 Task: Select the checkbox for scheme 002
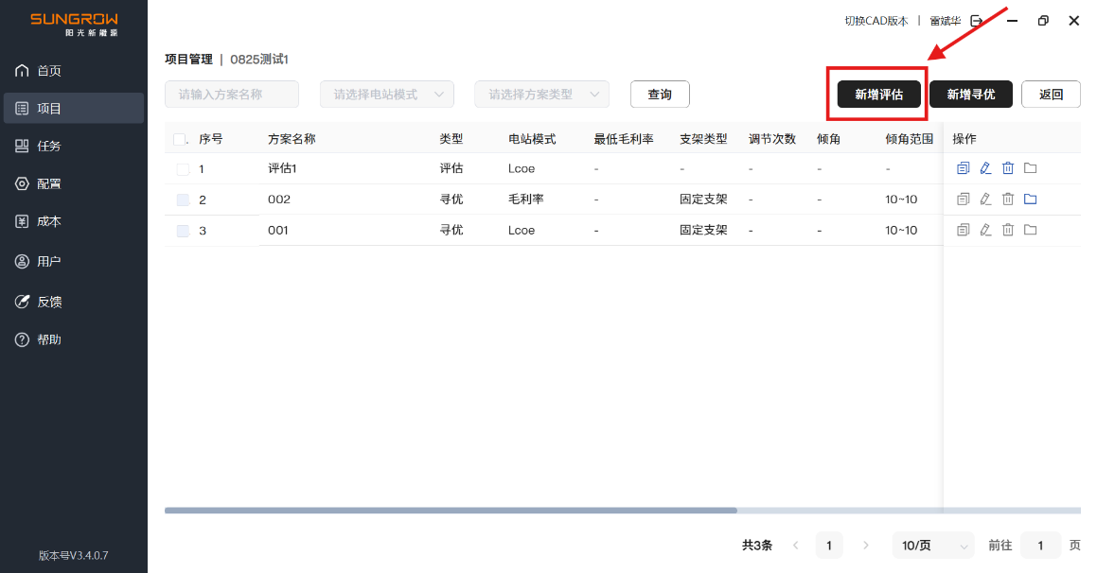tap(183, 200)
